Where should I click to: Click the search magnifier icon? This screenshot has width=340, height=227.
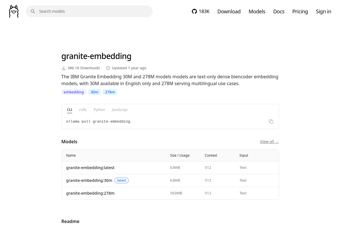(33, 11)
